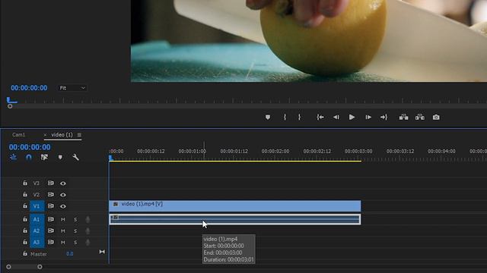
Task: Target the V3 track
Action: [37, 184]
